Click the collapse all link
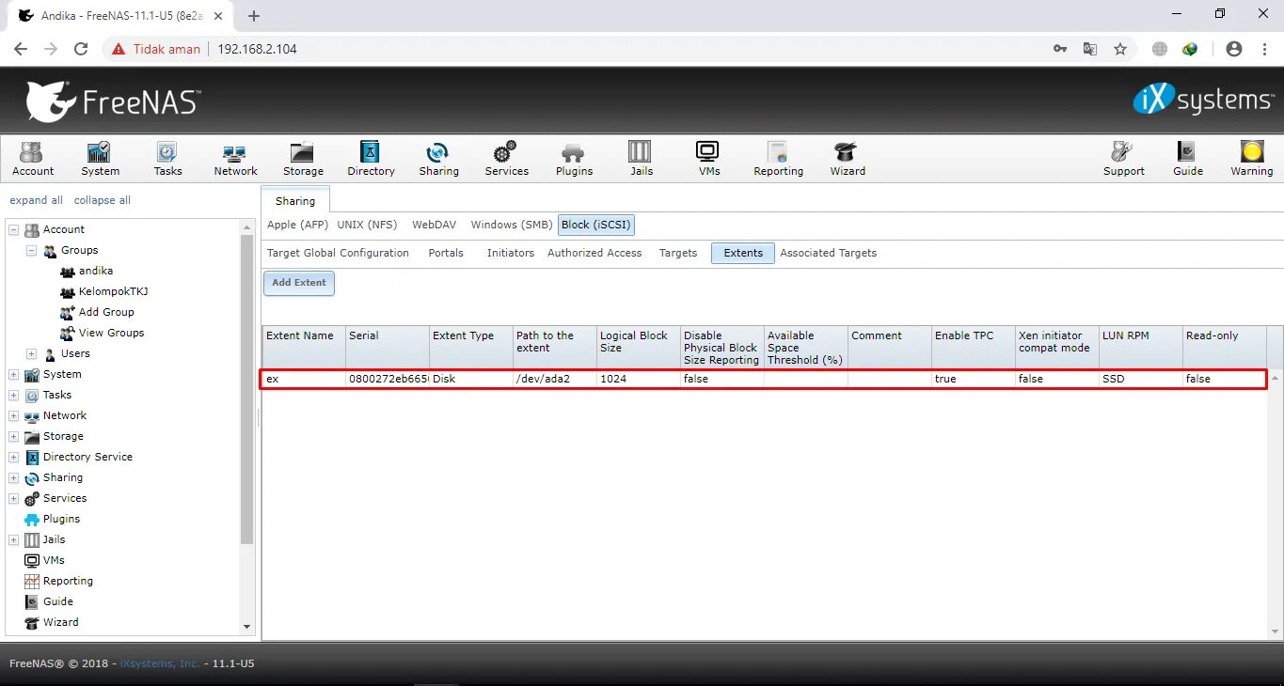 103,200
